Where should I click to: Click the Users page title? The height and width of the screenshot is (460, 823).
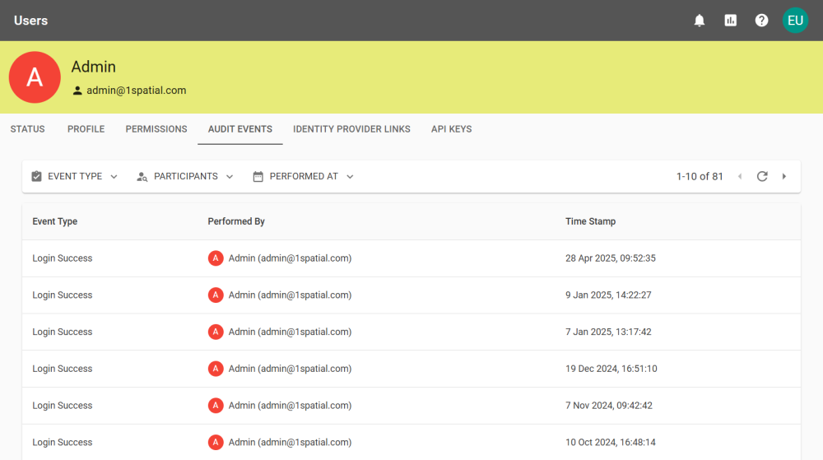click(31, 21)
